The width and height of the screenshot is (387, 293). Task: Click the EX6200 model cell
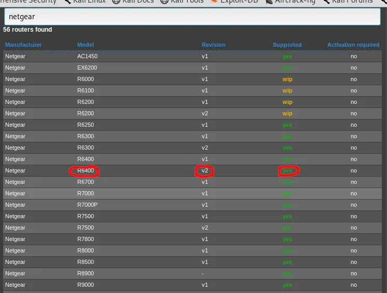87,68
